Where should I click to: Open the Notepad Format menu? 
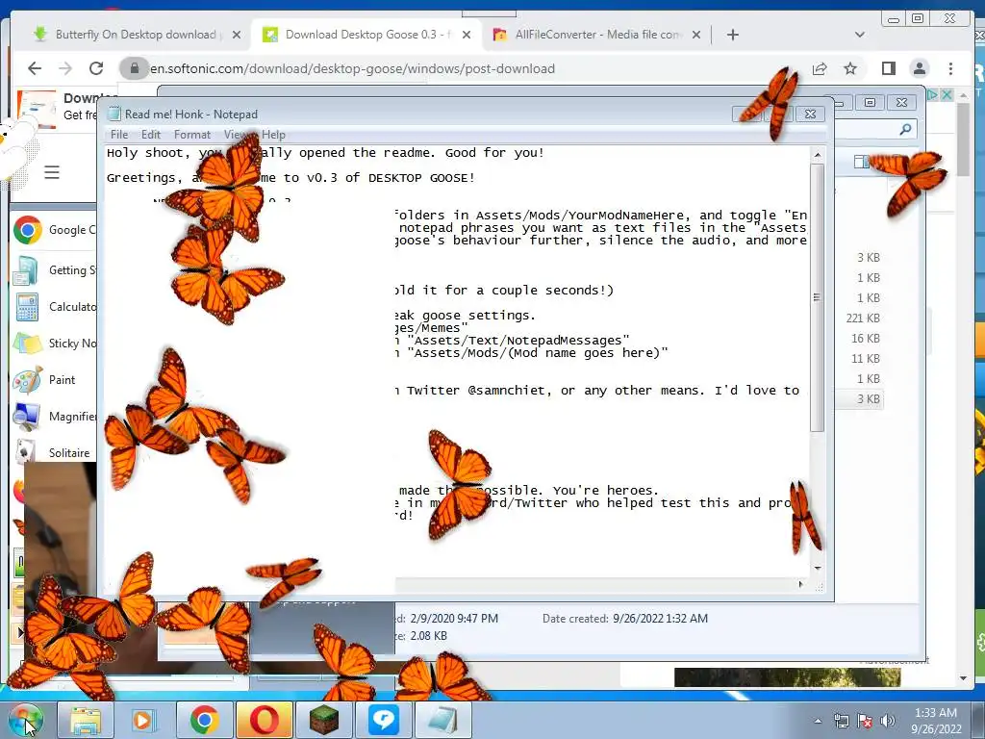click(192, 135)
